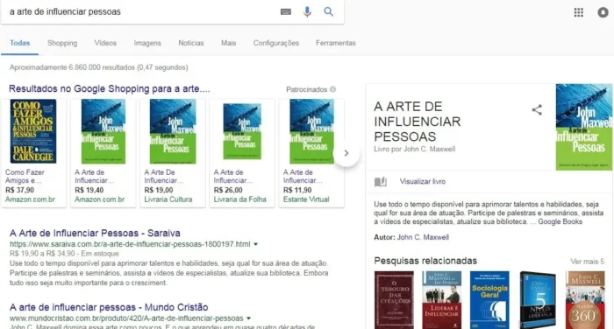
Task: Switch to the Imagens tab
Action: pyautogui.click(x=147, y=43)
